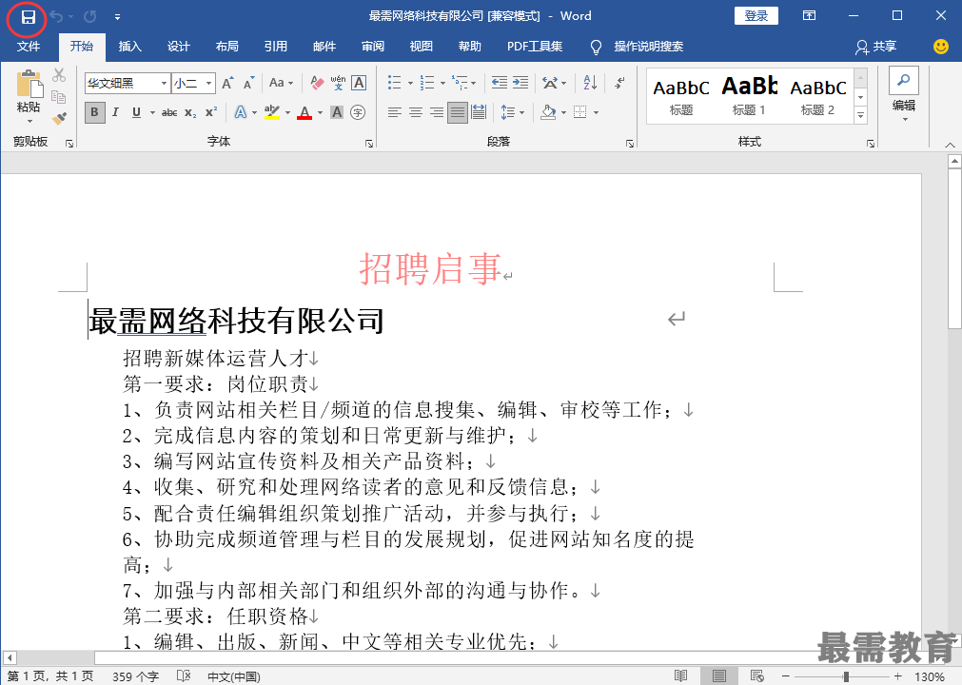Expand the styles gallery
The image size is (962, 685).
tap(861, 115)
